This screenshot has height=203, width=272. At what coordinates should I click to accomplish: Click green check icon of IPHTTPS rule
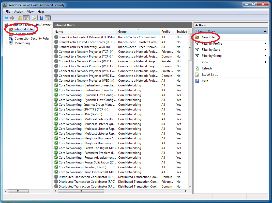point(56,109)
